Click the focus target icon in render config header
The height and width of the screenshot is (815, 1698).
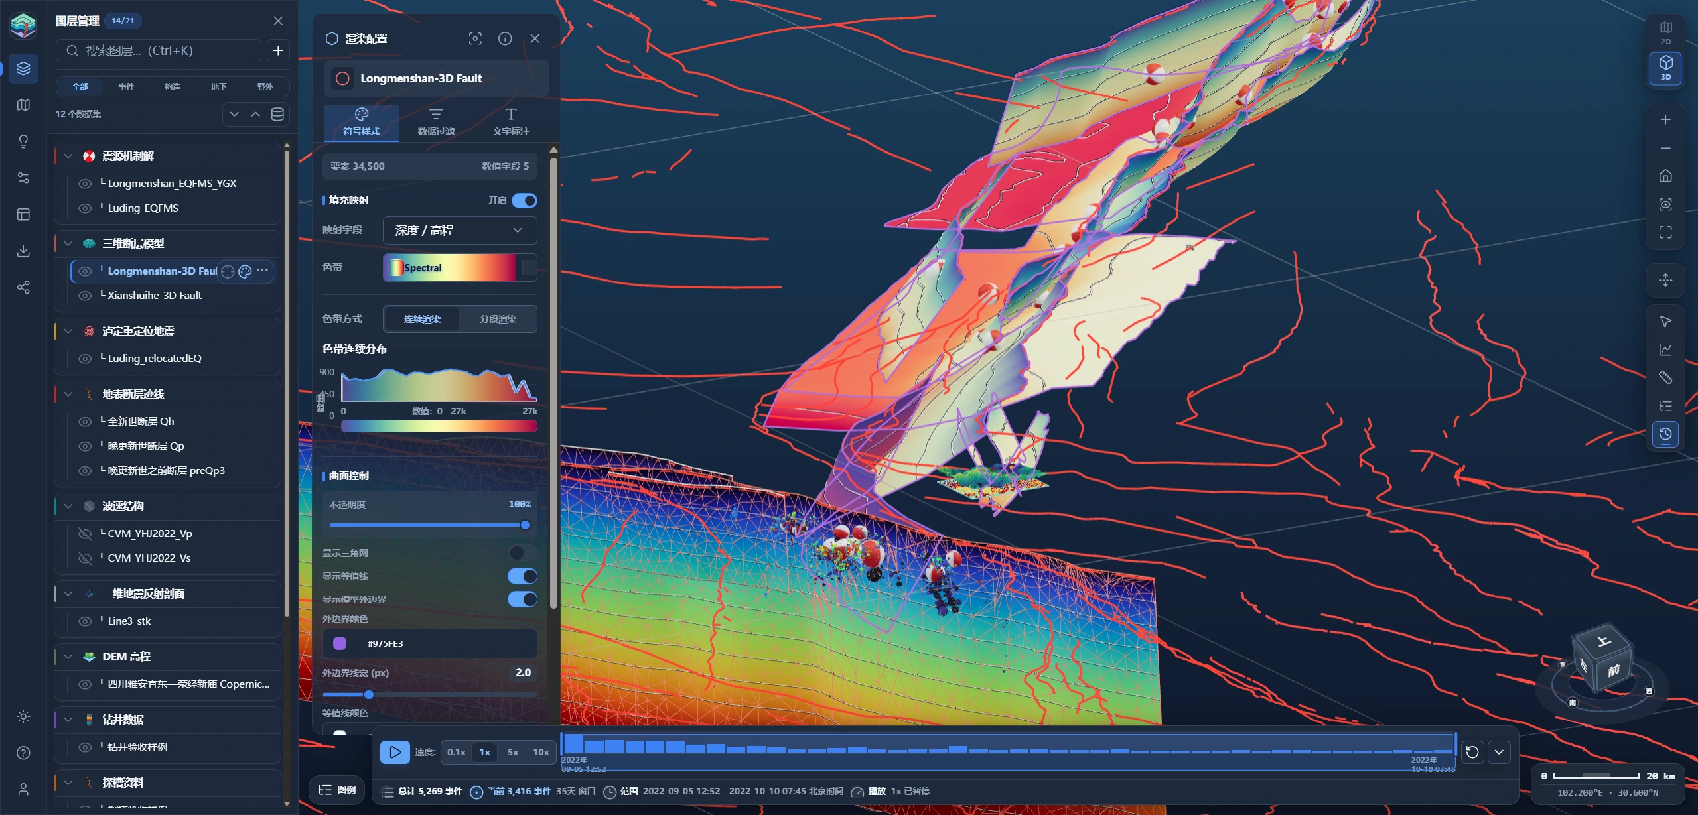(475, 38)
